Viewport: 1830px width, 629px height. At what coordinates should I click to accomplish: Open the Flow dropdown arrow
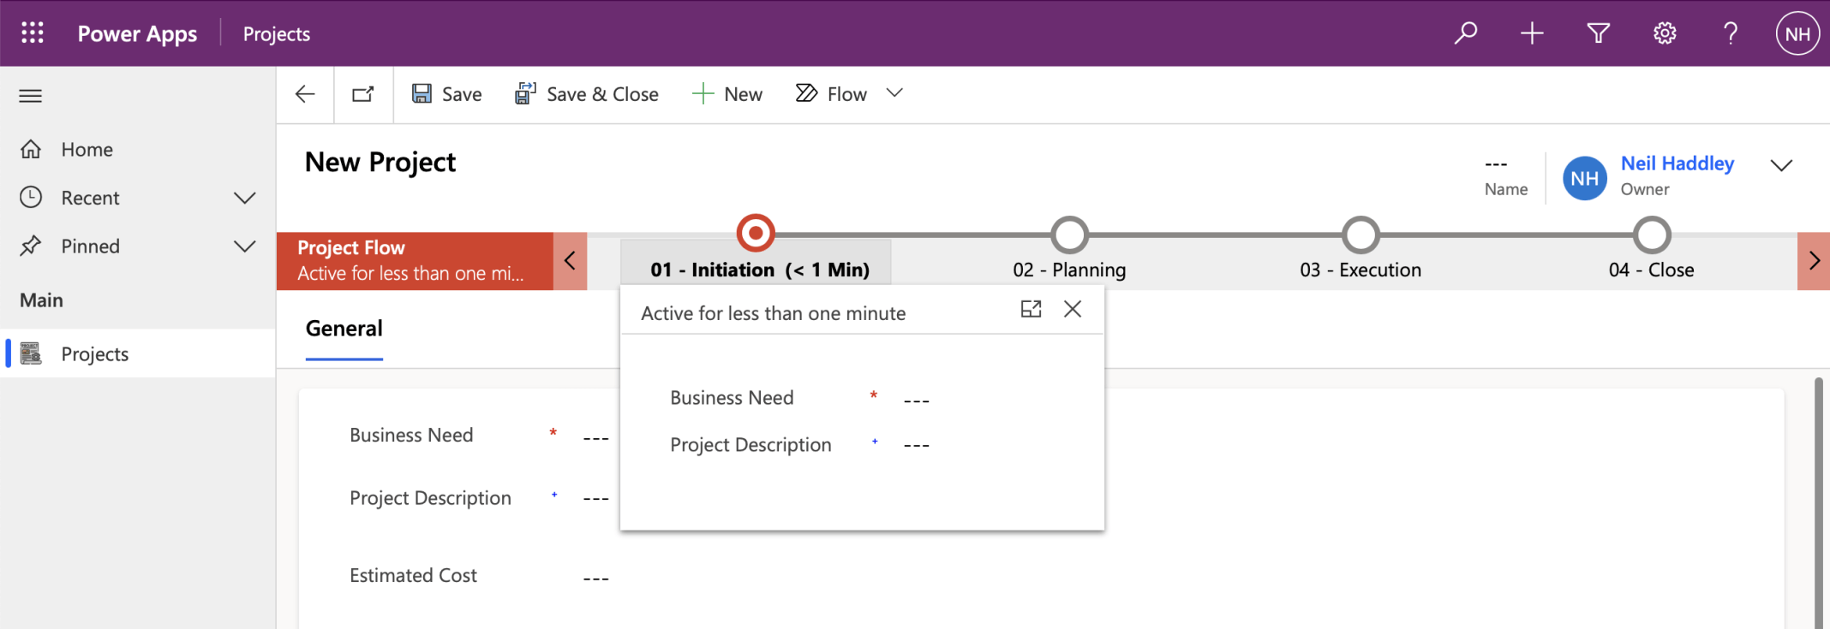tap(894, 93)
